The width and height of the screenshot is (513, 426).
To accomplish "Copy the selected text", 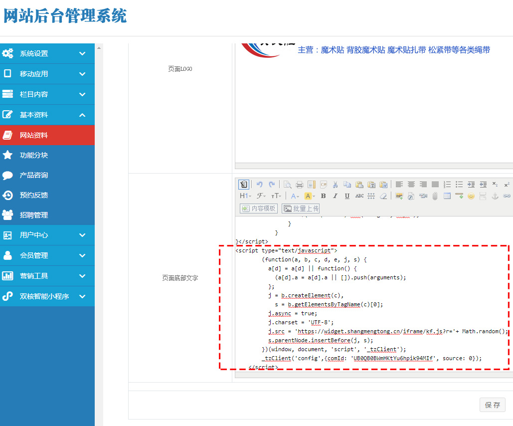I will pos(347,185).
